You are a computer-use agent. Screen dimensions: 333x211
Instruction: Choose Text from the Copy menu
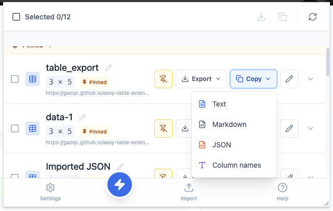click(x=234, y=104)
